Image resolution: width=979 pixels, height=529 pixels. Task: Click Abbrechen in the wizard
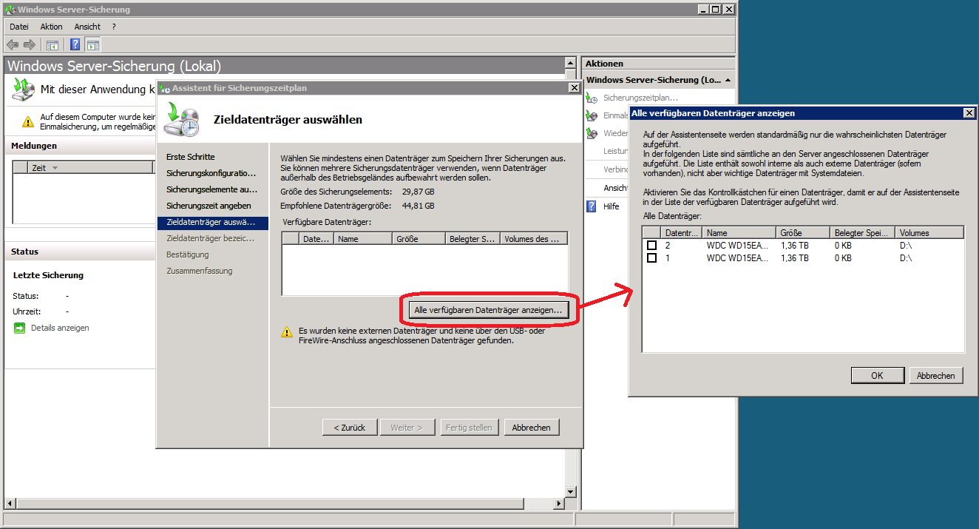click(x=532, y=428)
